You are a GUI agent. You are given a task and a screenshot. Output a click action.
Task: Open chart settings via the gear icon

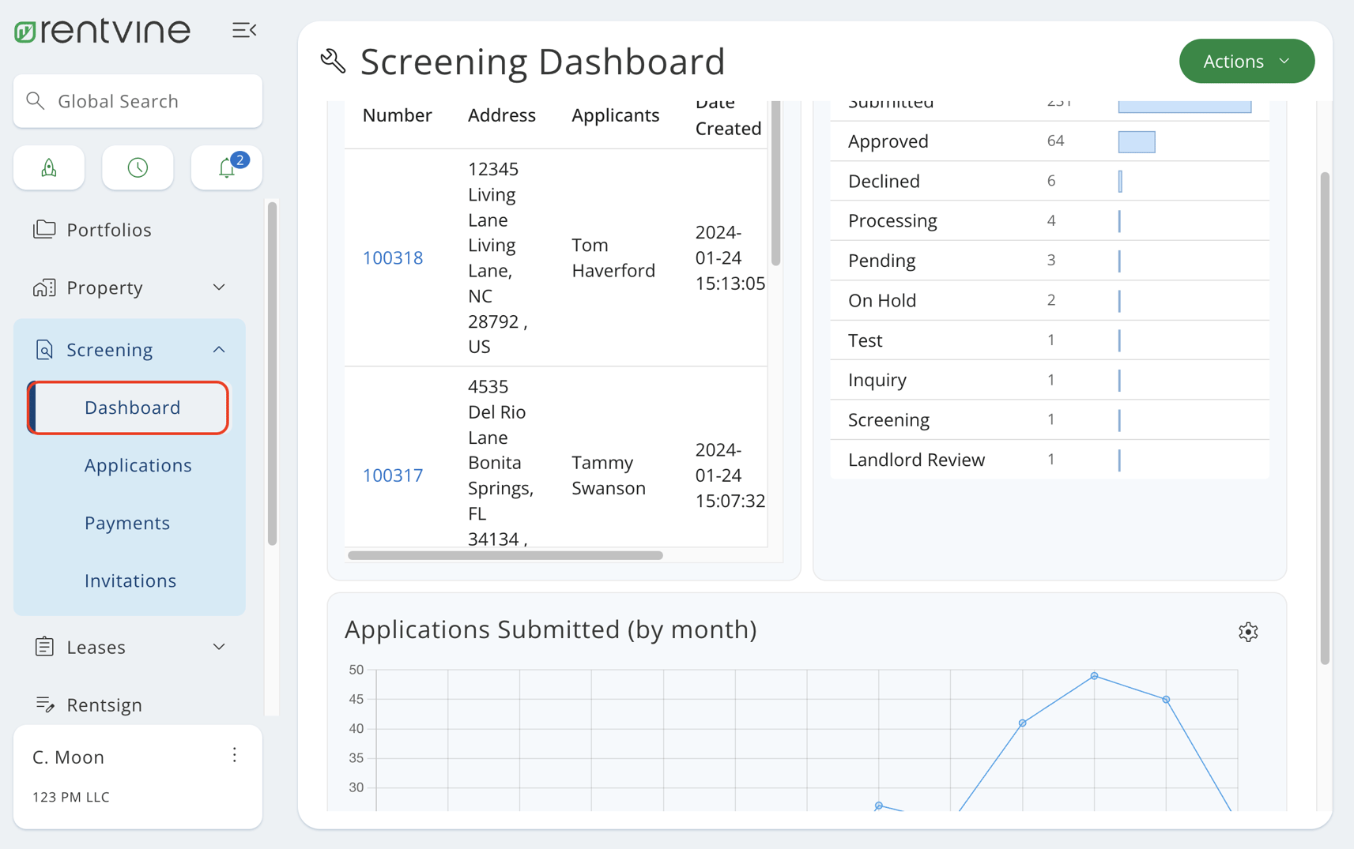tap(1248, 632)
